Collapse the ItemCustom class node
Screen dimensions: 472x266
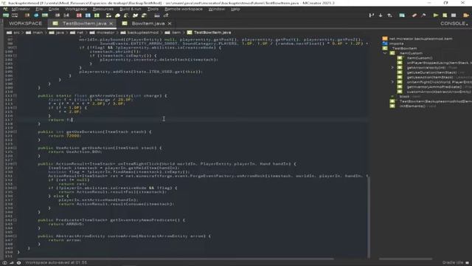point(385,53)
